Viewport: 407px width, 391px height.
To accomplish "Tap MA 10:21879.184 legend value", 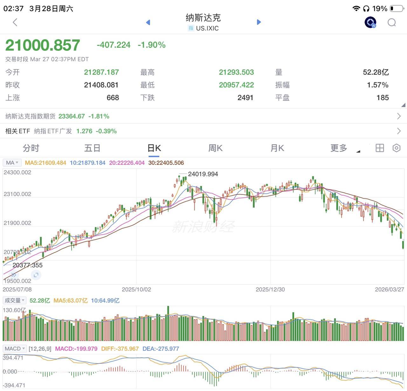I will click(x=87, y=163).
